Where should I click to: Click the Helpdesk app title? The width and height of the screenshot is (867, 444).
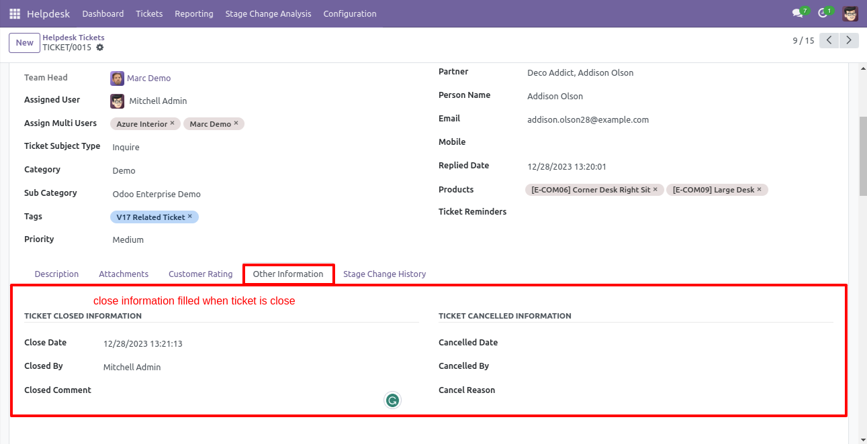pos(48,13)
